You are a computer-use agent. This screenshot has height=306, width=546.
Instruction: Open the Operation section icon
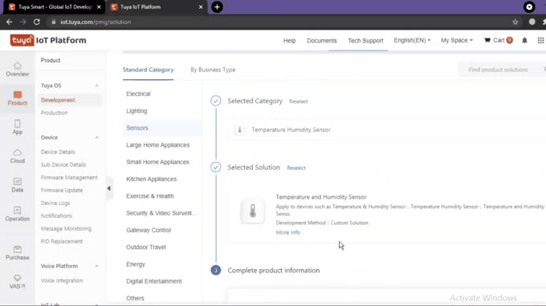pos(18,214)
